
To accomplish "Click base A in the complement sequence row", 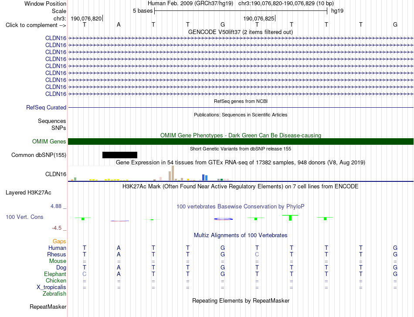I will point(119,24).
